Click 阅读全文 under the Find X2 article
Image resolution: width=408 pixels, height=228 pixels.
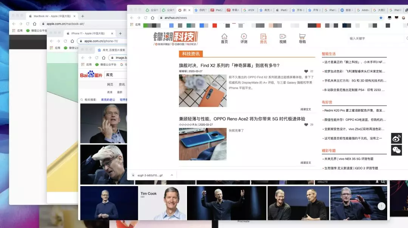point(306,109)
